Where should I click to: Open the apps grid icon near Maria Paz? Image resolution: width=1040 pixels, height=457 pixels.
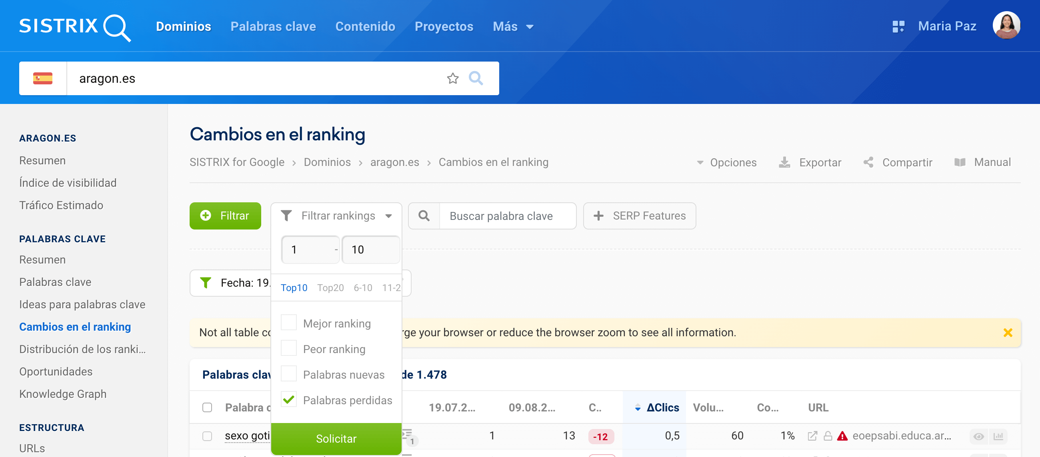coord(898,27)
